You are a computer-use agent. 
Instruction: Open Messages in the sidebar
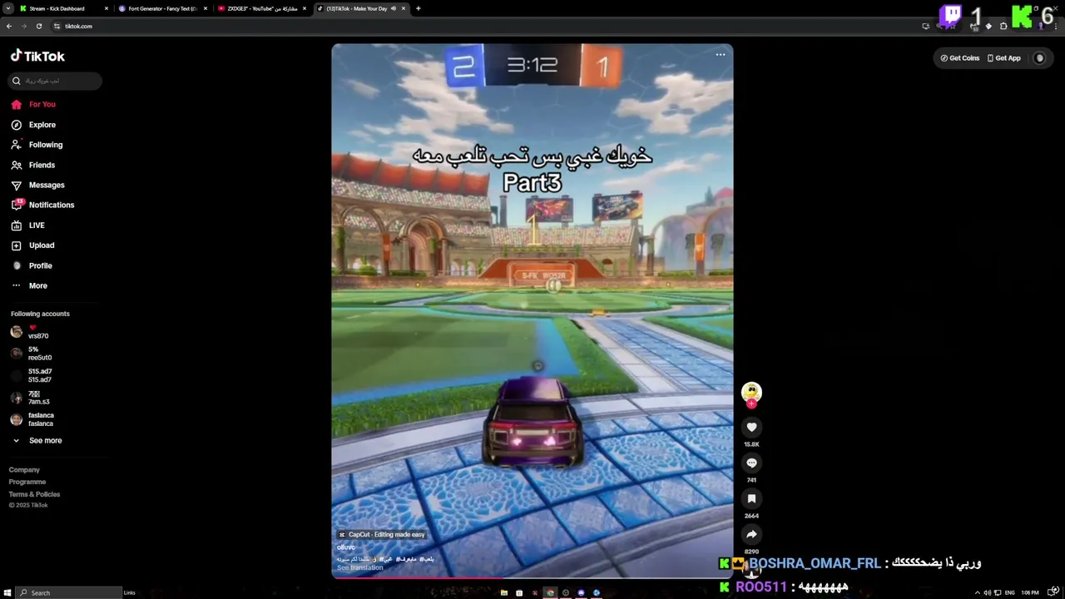(x=46, y=185)
